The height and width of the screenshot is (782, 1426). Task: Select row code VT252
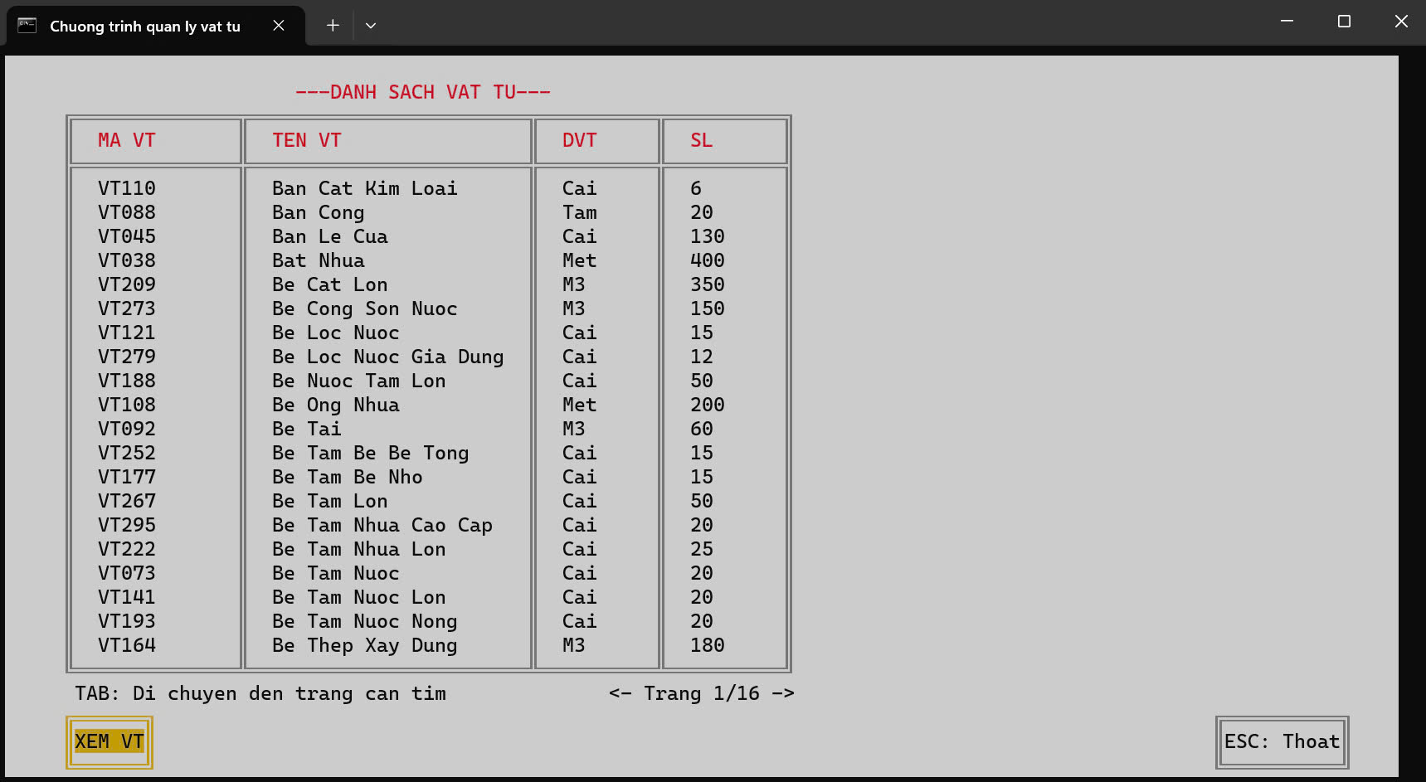pyautogui.click(x=127, y=454)
